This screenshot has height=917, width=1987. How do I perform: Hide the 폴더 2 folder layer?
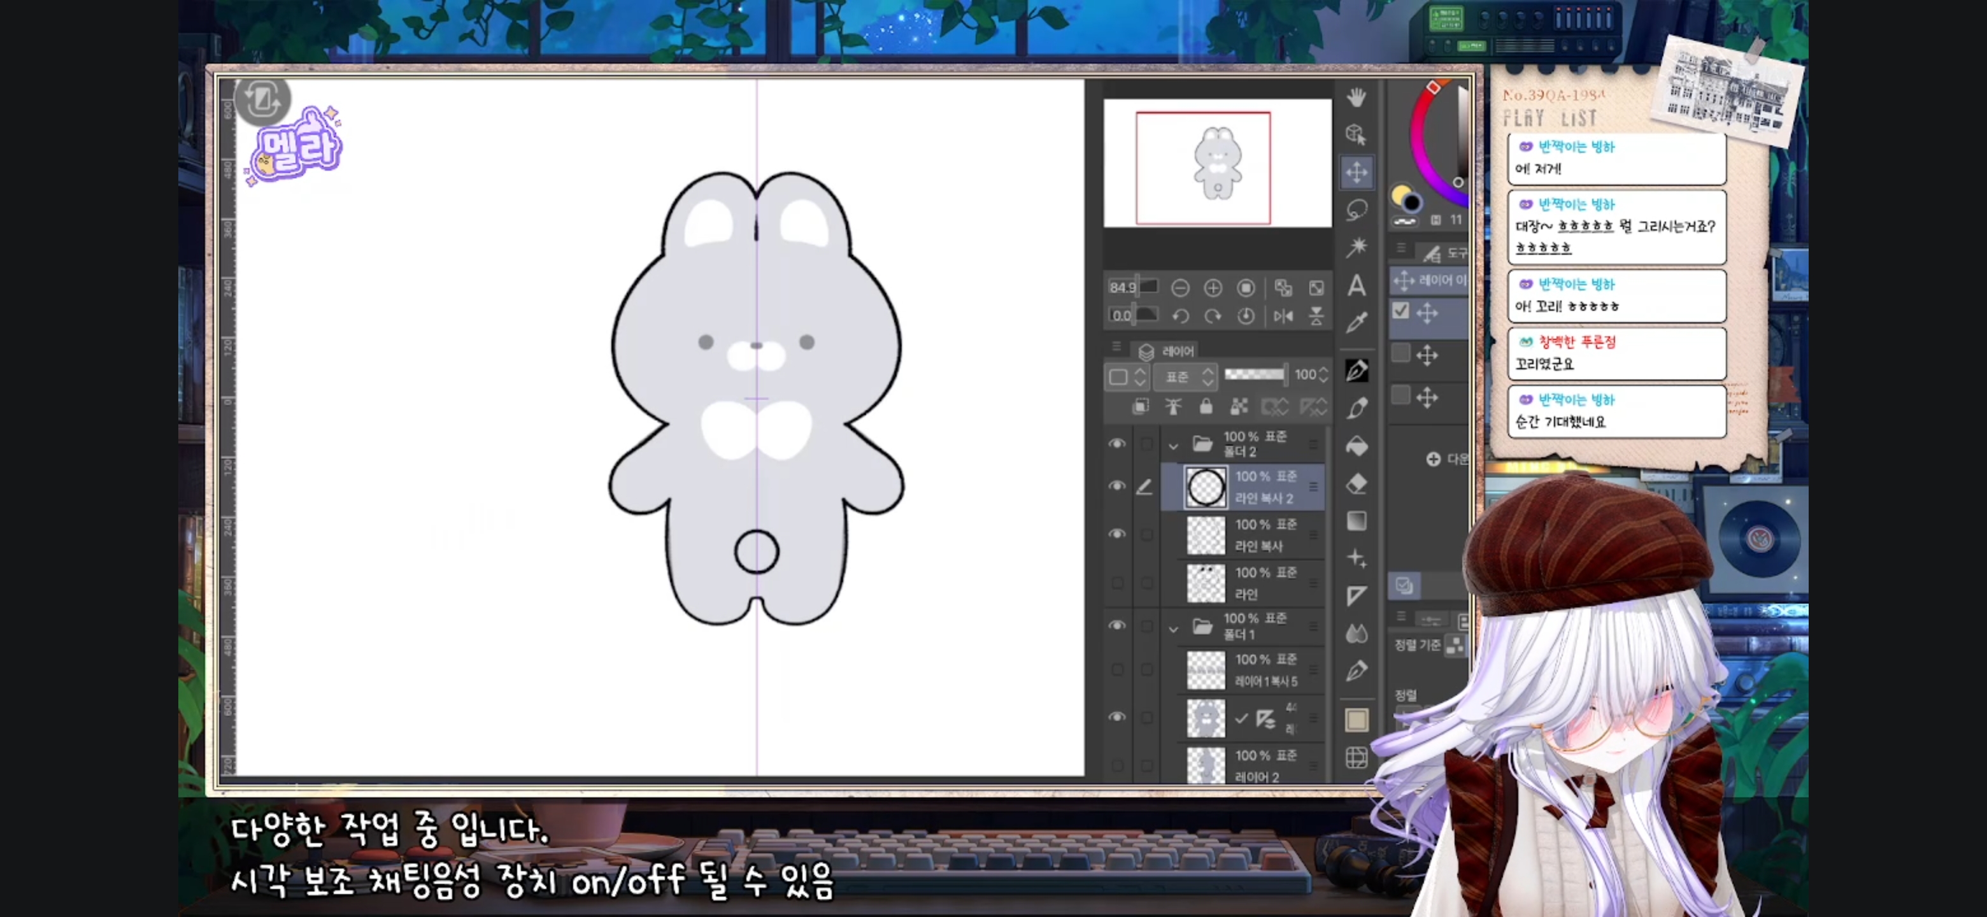pyautogui.click(x=1116, y=444)
